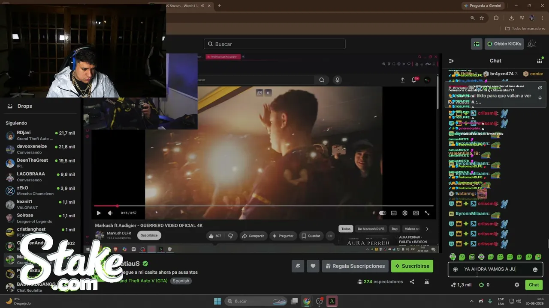Collapse the chat panel
Viewport: 549px width, 308px height.
click(x=451, y=61)
